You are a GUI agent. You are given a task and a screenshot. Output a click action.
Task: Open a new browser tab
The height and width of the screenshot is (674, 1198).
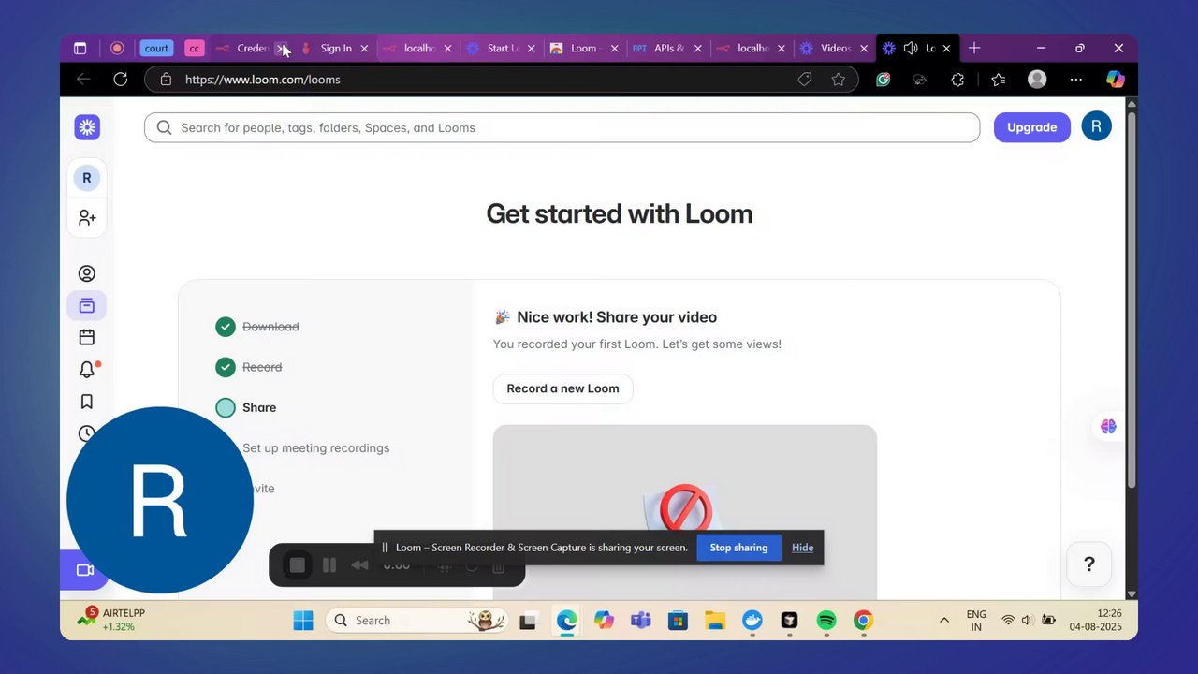974,48
